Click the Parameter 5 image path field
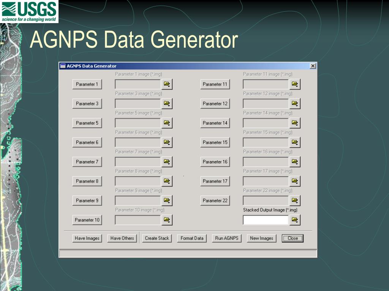This screenshot has width=389, height=291. (138, 123)
